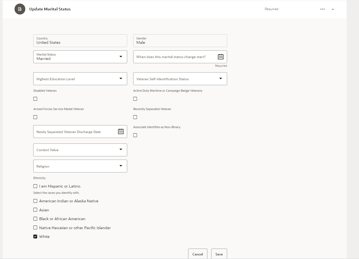Click 'Select the races you identify with.' text
Viewport: 359px width, 259px height.
[x=56, y=193]
